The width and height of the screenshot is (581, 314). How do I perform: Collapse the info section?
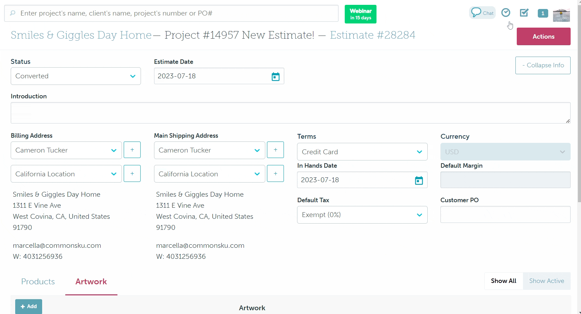[x=543, y=65]
